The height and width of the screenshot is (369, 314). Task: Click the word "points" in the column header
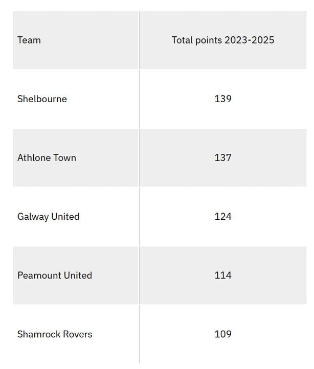click(208, 40)
